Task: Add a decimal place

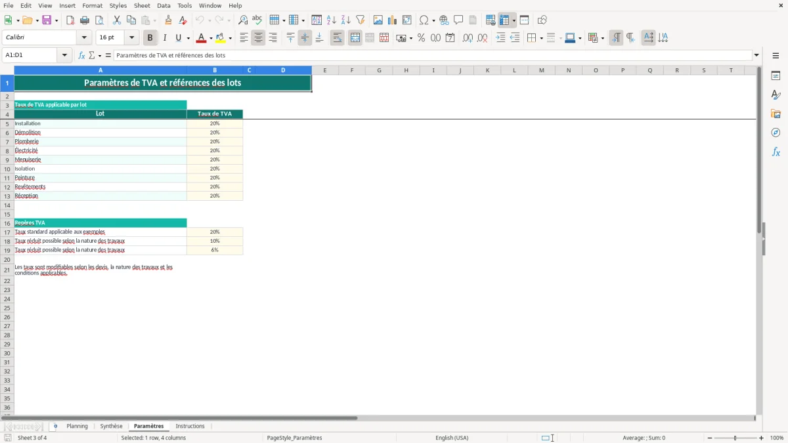Action: (x=468, y=38)
